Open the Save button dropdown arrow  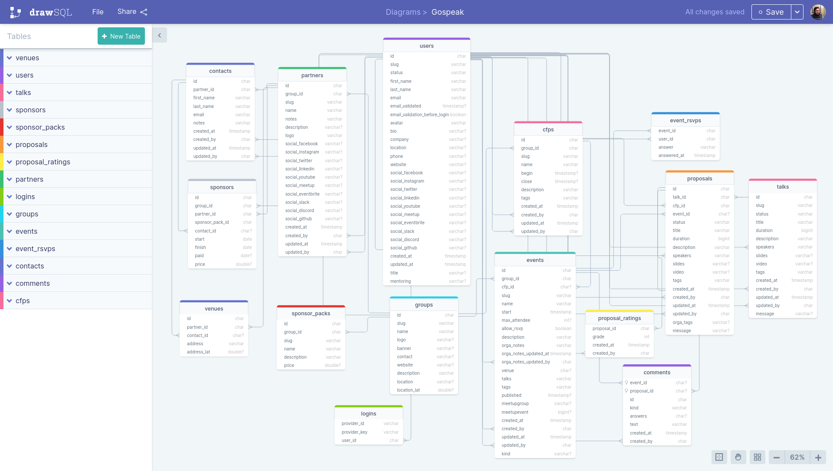pyautogui.click(x=797, y=12)
